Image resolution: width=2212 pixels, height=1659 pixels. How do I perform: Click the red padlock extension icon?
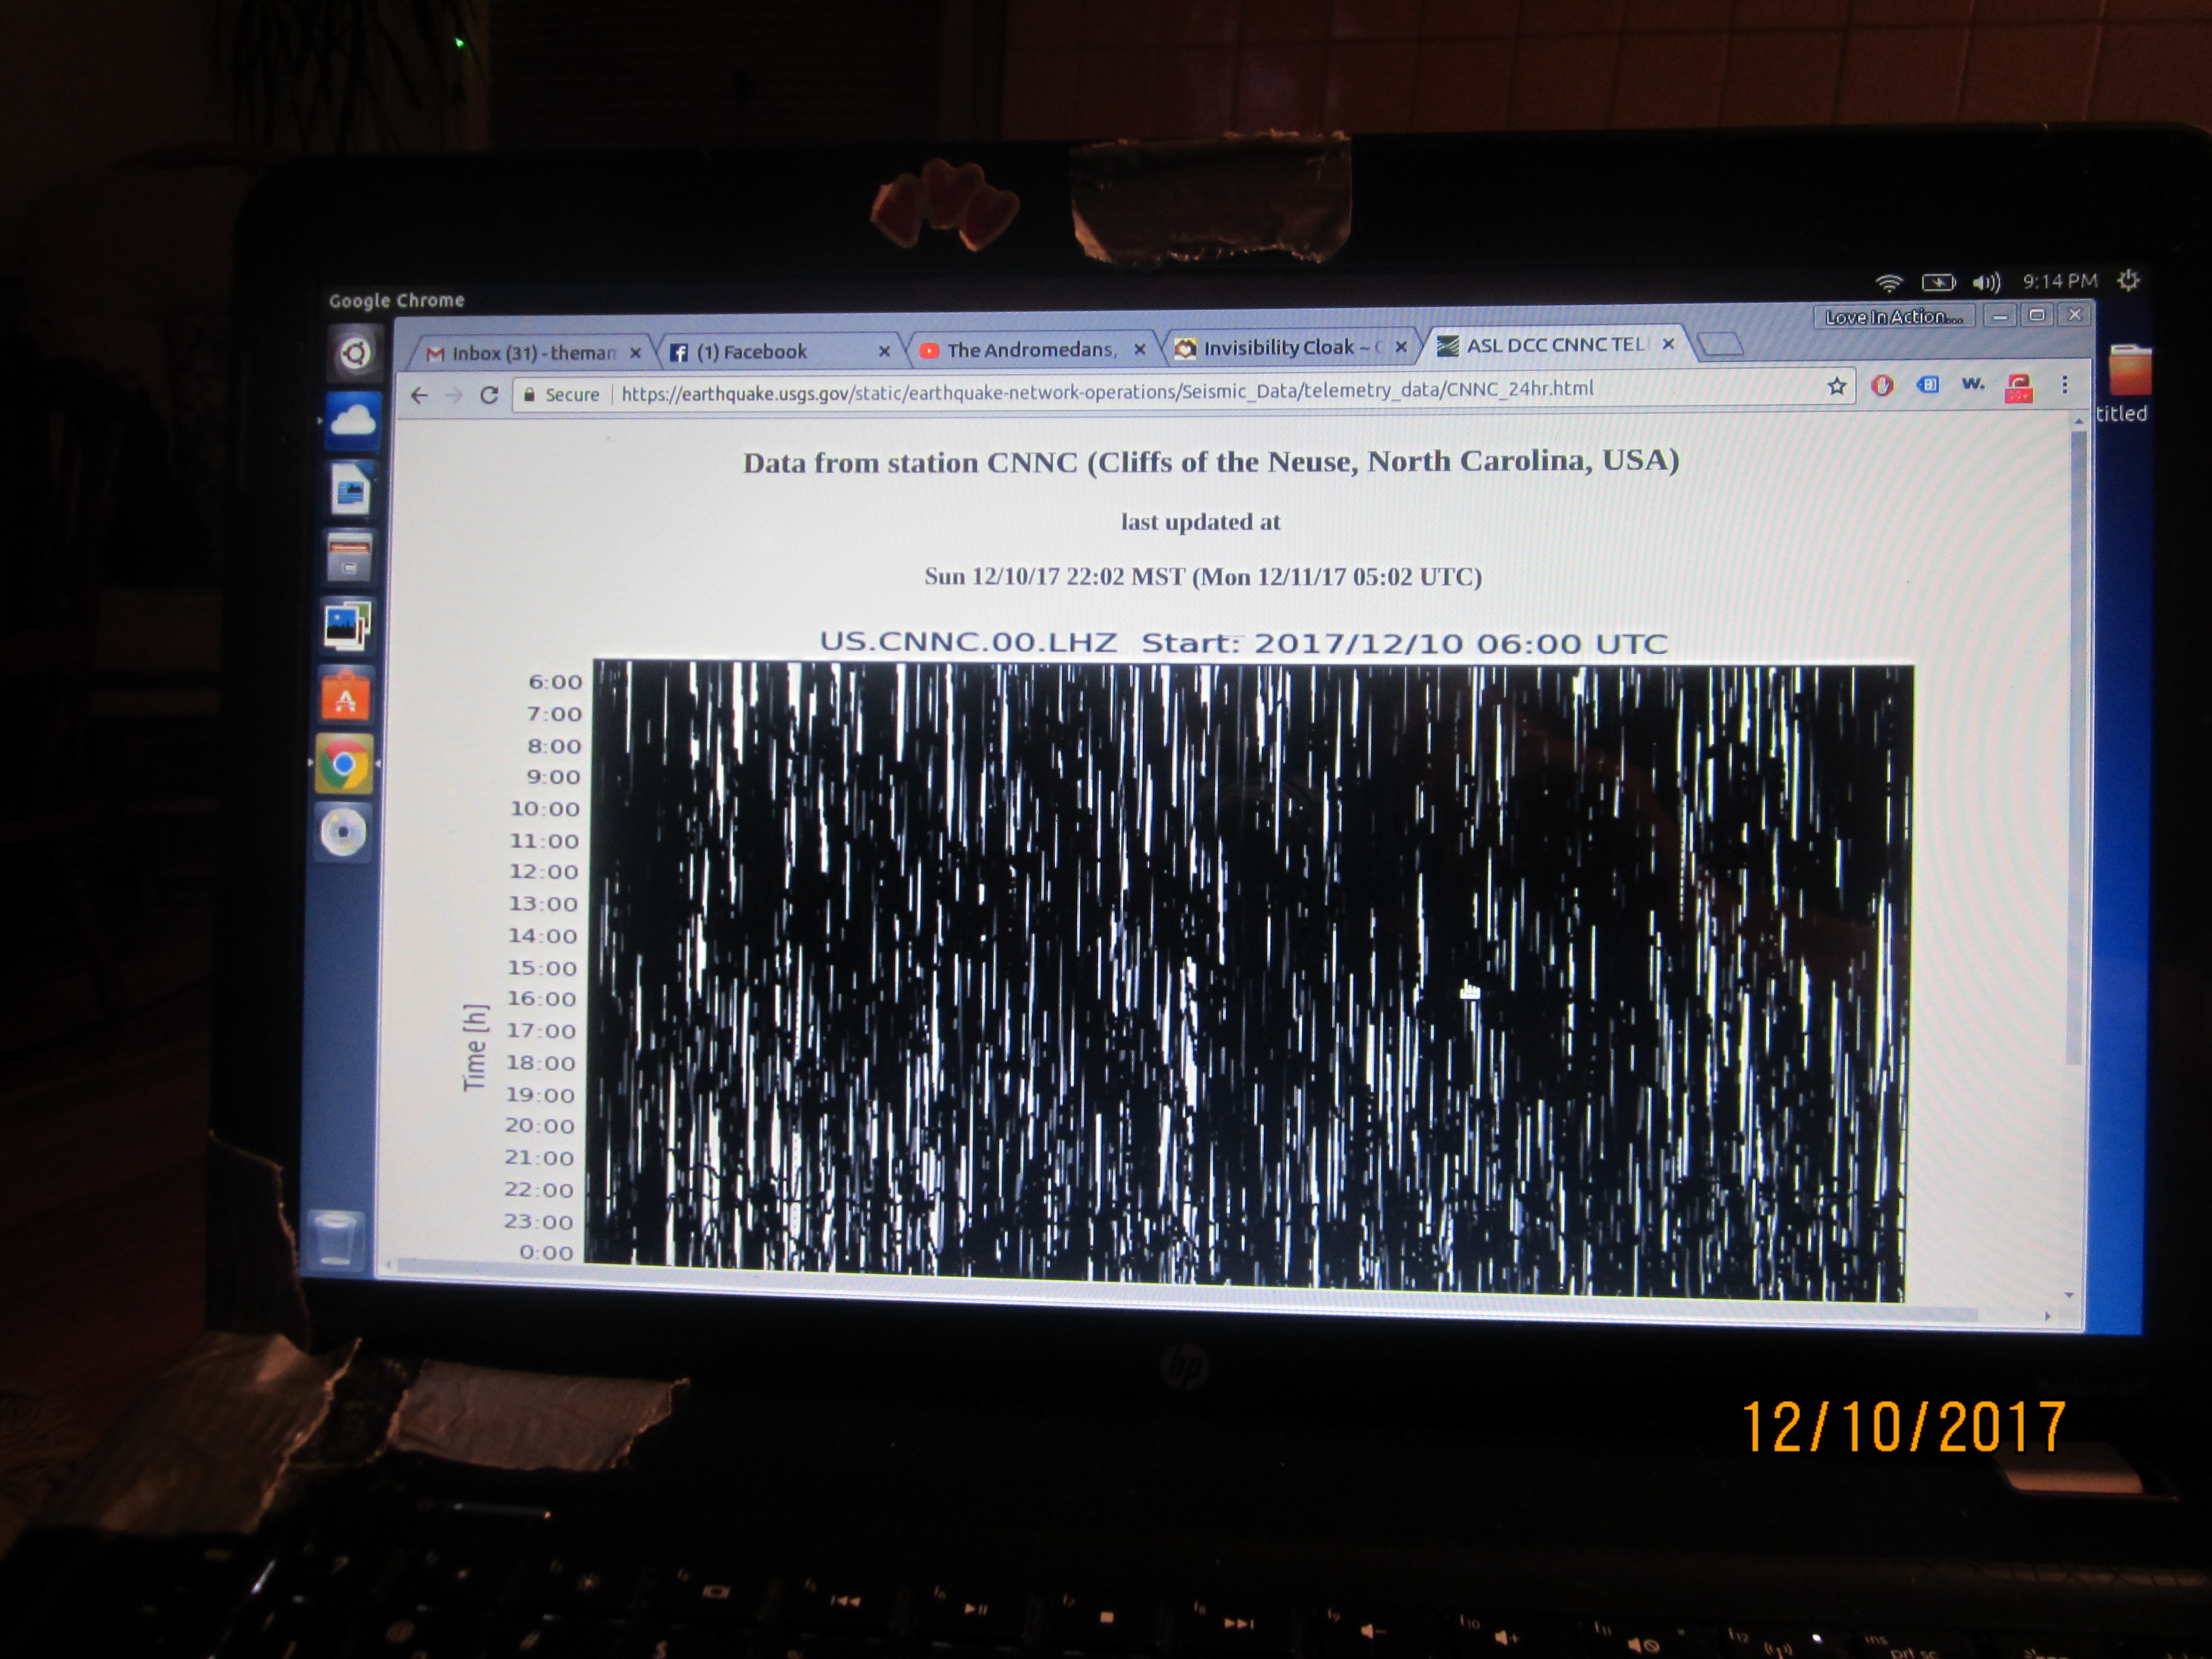point(2018,388)
